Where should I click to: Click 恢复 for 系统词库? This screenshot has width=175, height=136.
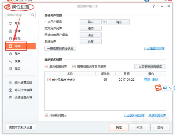91,42
